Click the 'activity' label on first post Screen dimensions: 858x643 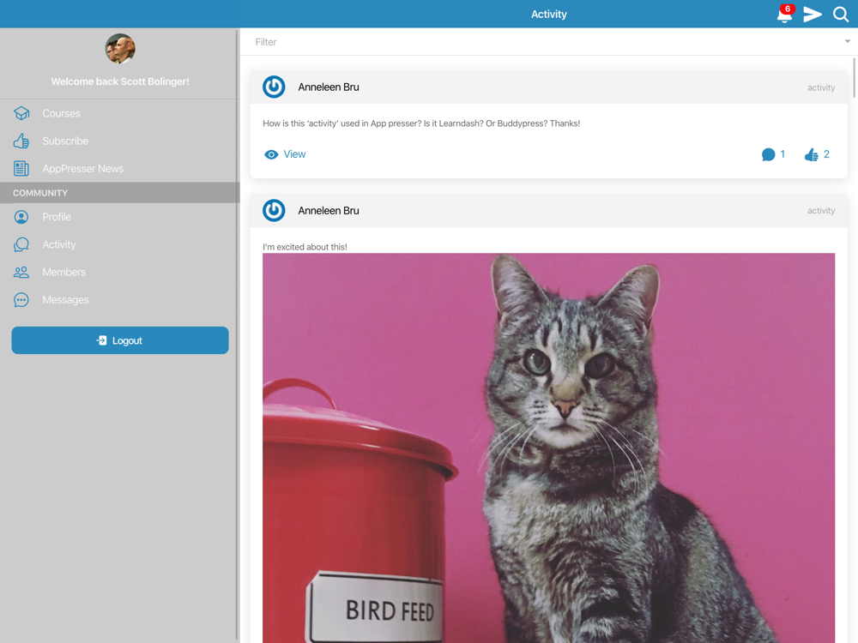point(821,87)
